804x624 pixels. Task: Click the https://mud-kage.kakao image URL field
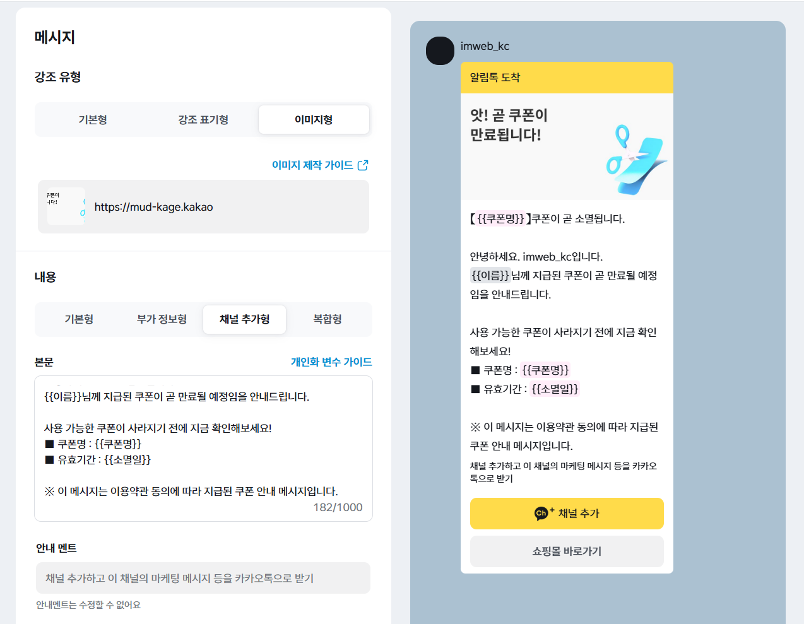[203, 207]
